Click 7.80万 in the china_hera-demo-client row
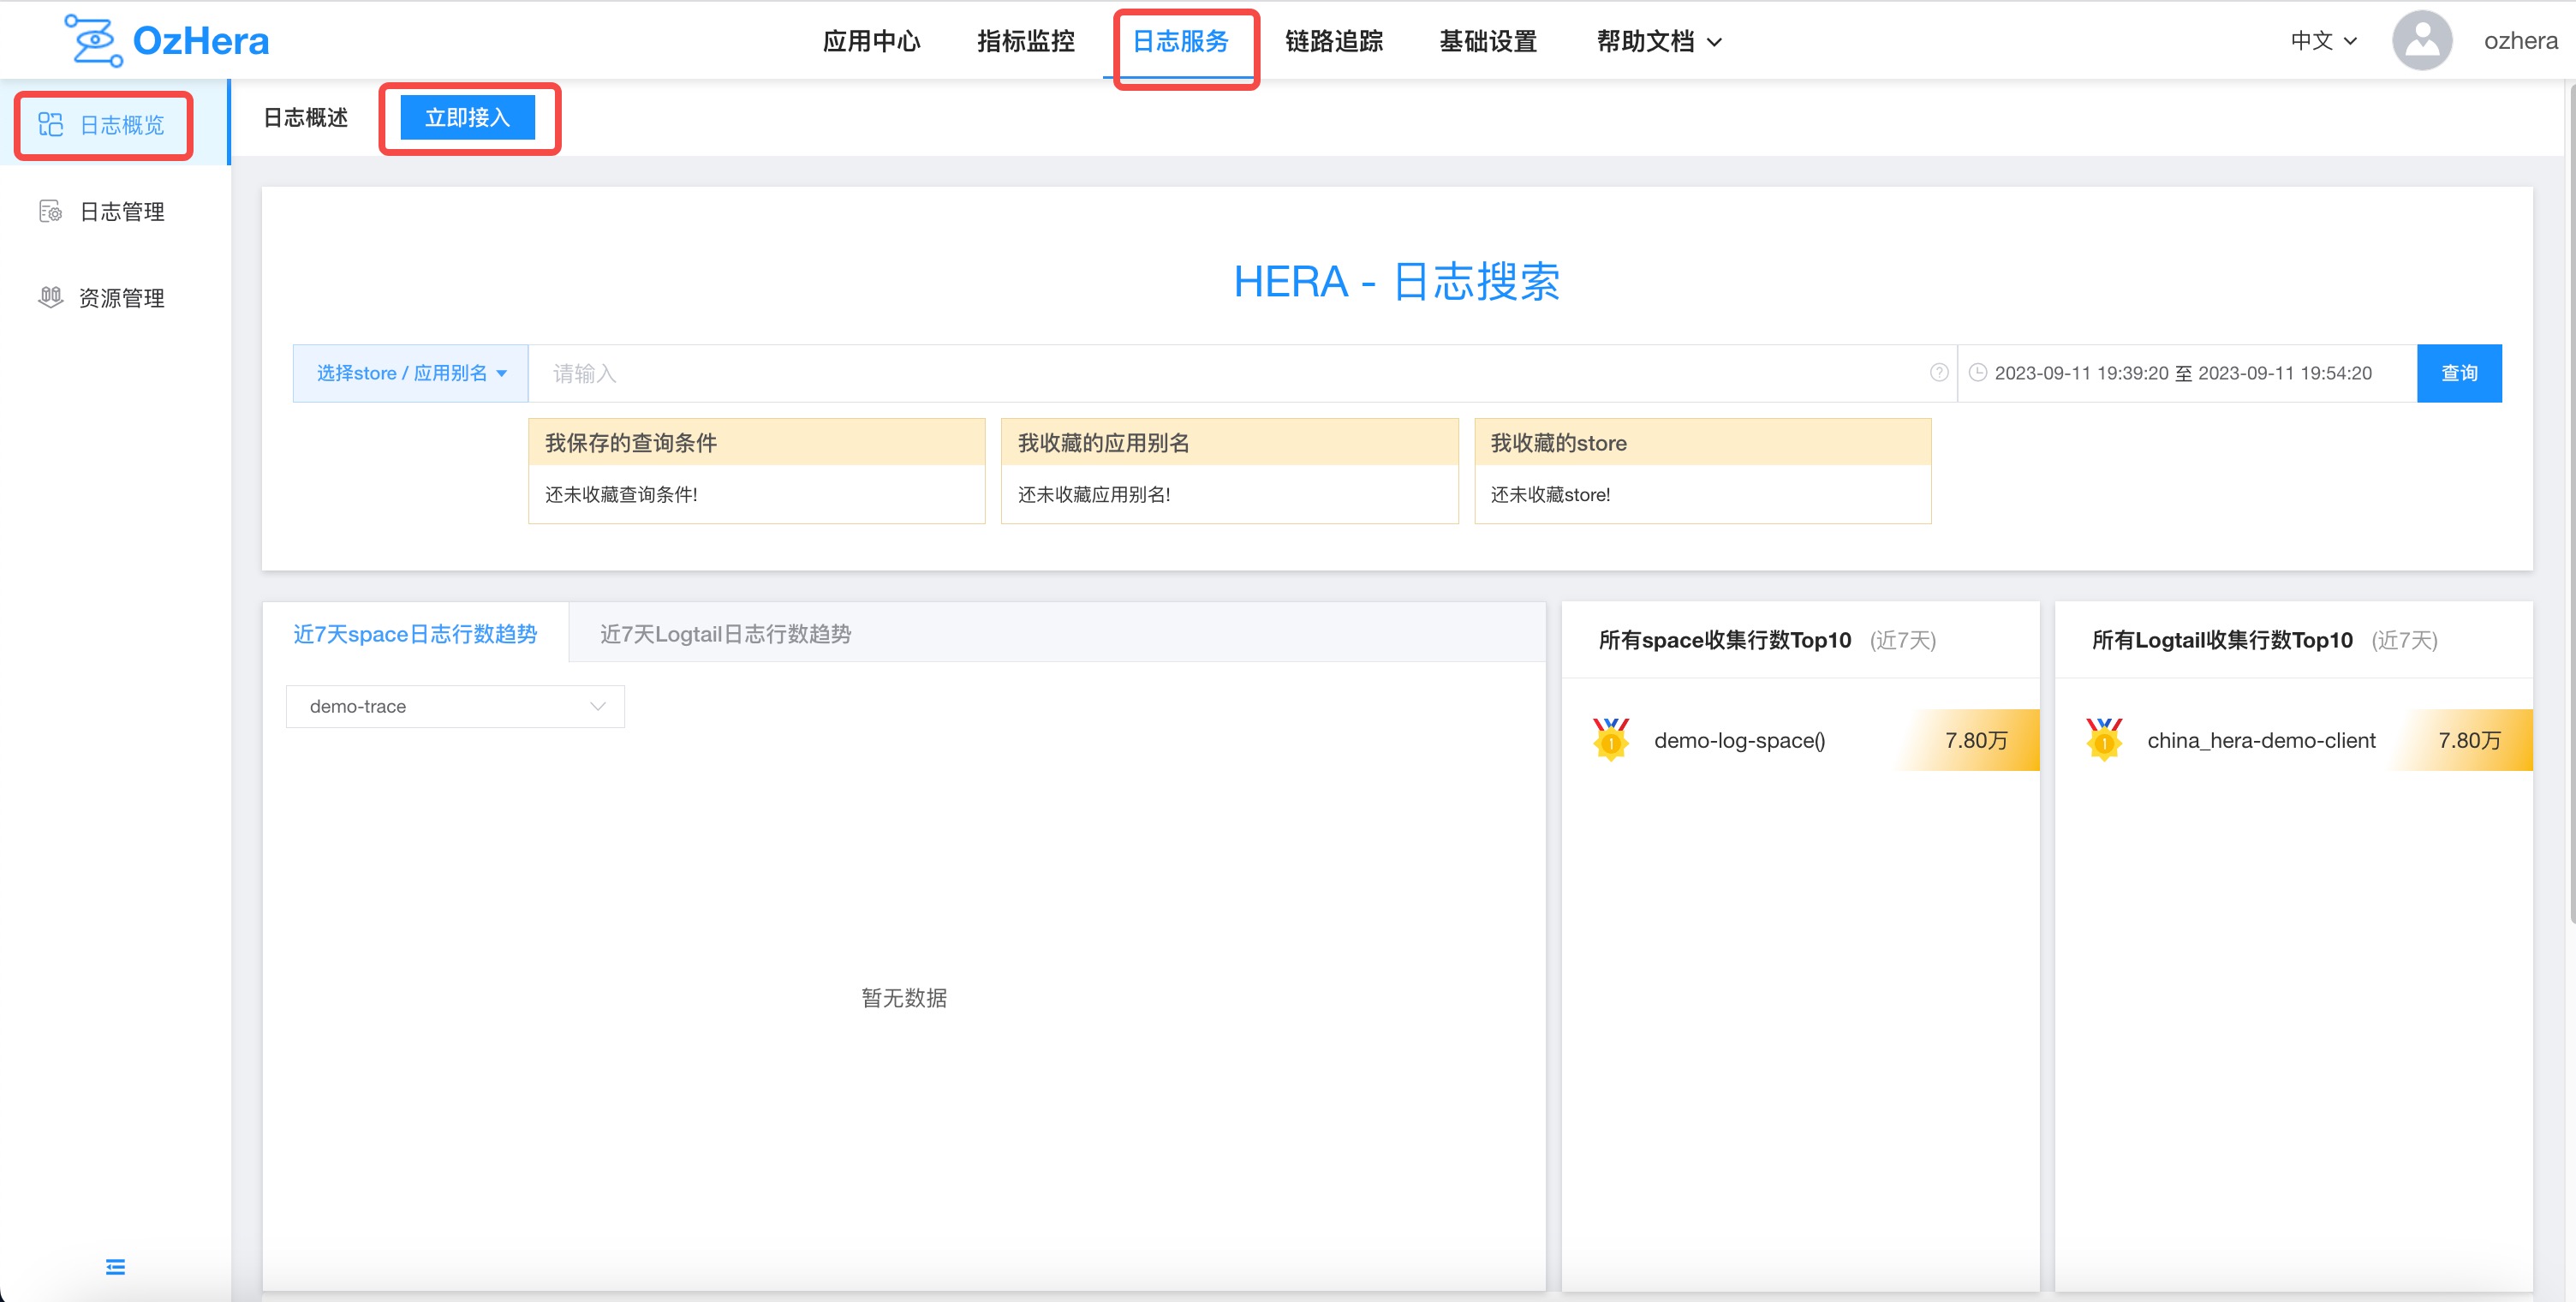 tap(2469, 740)
